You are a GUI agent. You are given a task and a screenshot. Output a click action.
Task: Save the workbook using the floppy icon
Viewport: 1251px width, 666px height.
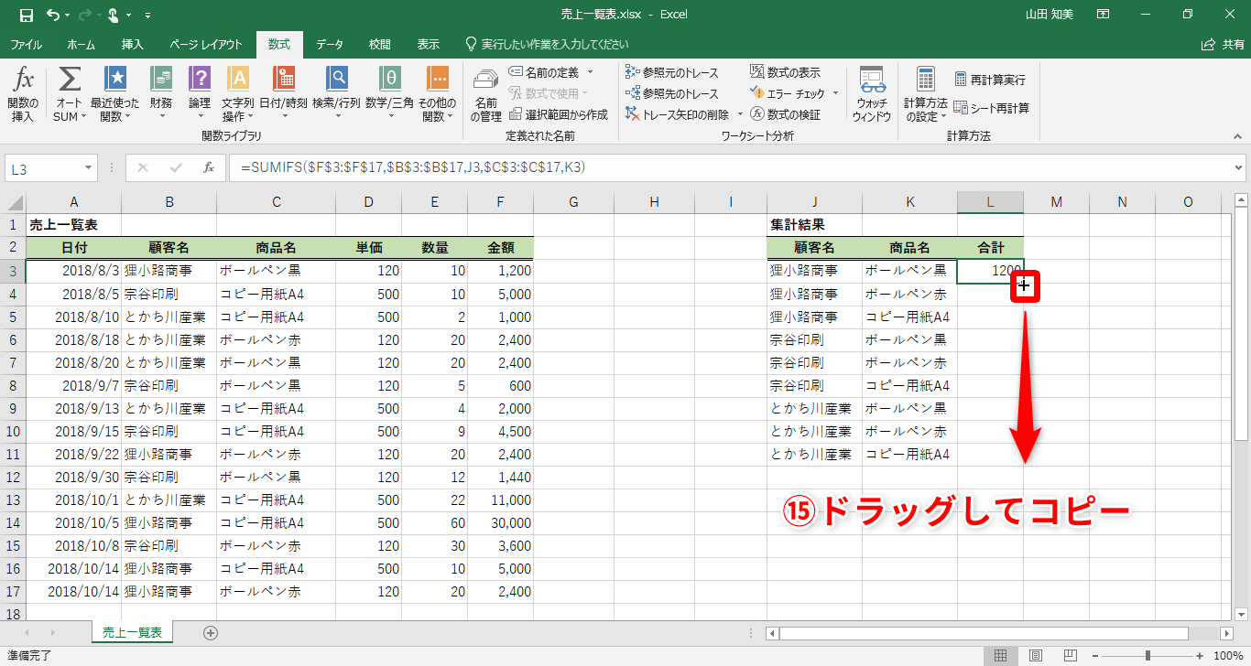26,15
